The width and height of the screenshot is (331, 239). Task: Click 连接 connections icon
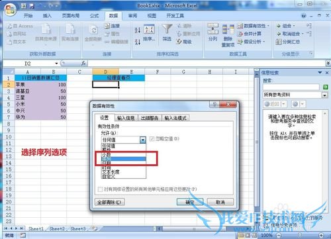tap(107, 26)
